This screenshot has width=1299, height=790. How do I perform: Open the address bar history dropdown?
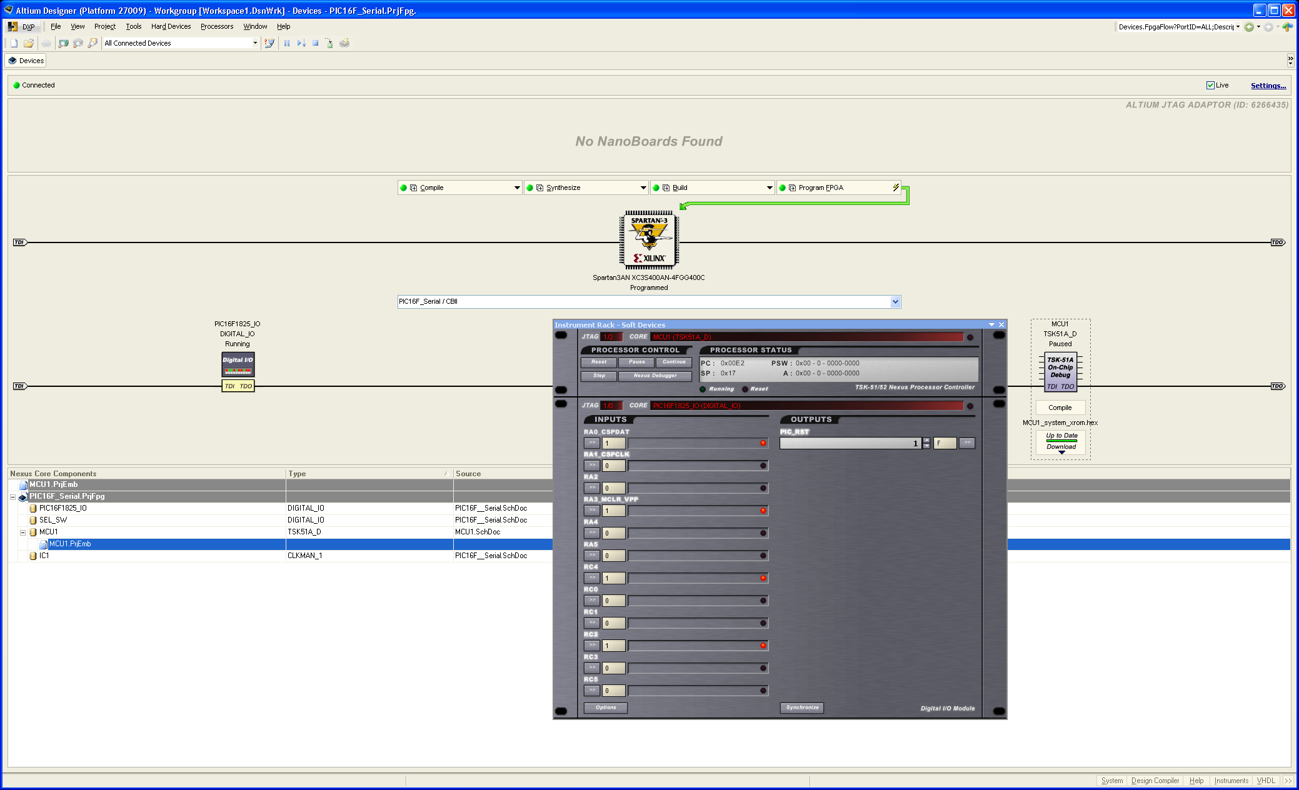click(1238, 27)
